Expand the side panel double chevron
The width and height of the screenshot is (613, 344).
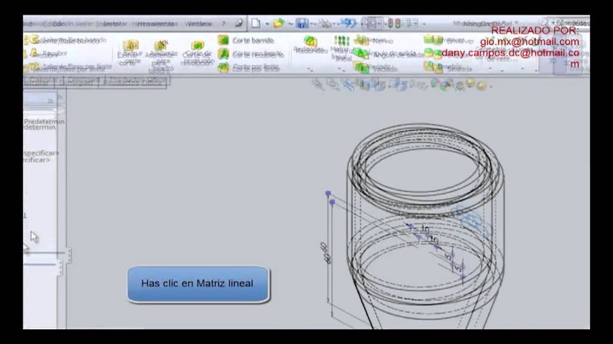point(50,101)
